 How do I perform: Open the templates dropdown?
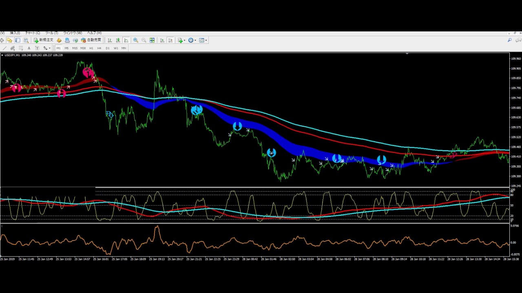click(x=202, y=40)
